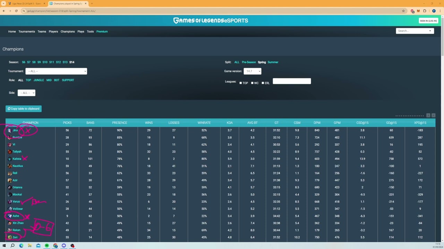Viewport: 444px width, 249px height.
Task: Bookmark this page with the star icon
Action: pyautogui.click(x=403, y=11)
